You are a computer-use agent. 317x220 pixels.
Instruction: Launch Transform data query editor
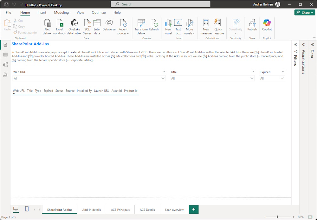[141, 27]
